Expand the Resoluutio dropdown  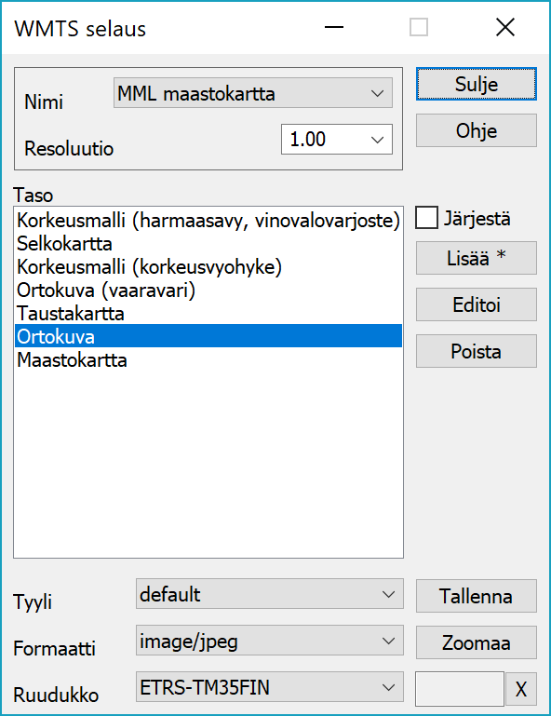pos(336,140)
